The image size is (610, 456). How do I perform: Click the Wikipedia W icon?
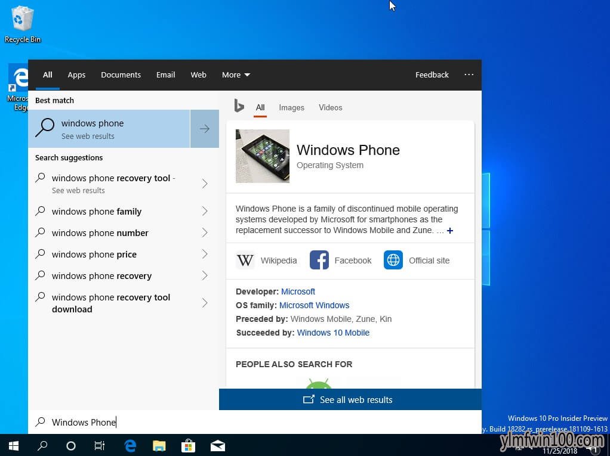point(245,260)
